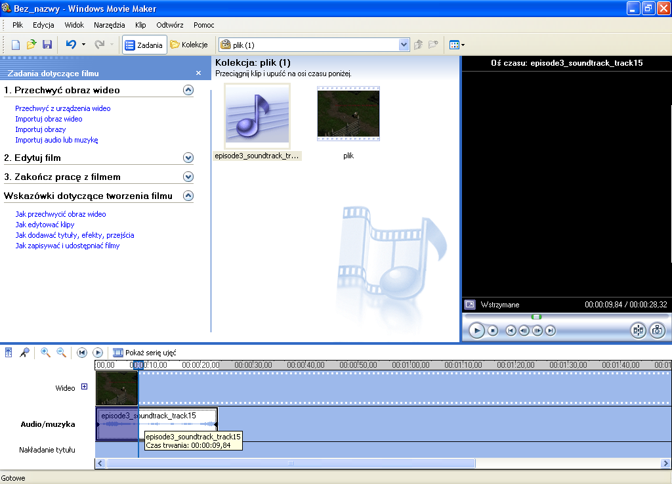Expand the 2. Edytuj film section
This screenshot has height=484, width=672.
(x=188, y=158)
